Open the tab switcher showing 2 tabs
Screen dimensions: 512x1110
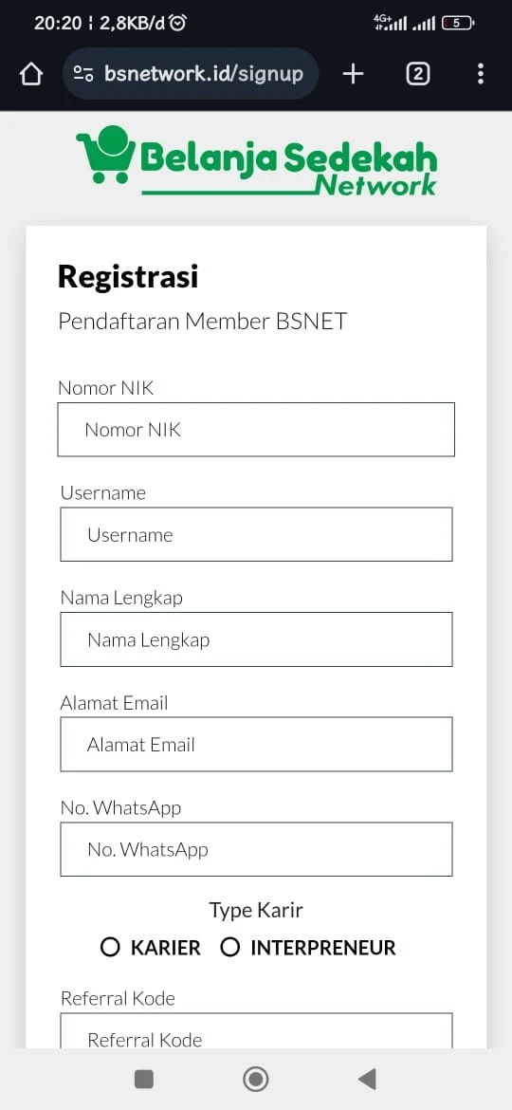pos(418,74)
